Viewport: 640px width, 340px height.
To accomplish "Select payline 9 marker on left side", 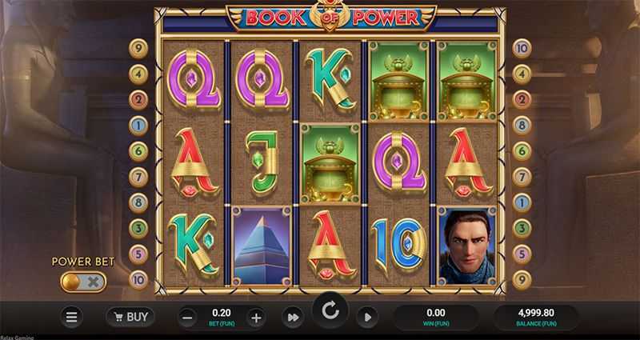I will tap(138, 49).
